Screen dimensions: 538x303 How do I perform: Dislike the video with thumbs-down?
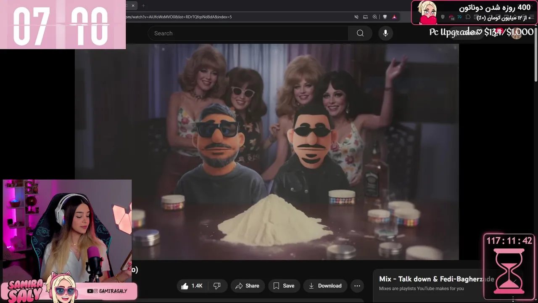[217, 286]
